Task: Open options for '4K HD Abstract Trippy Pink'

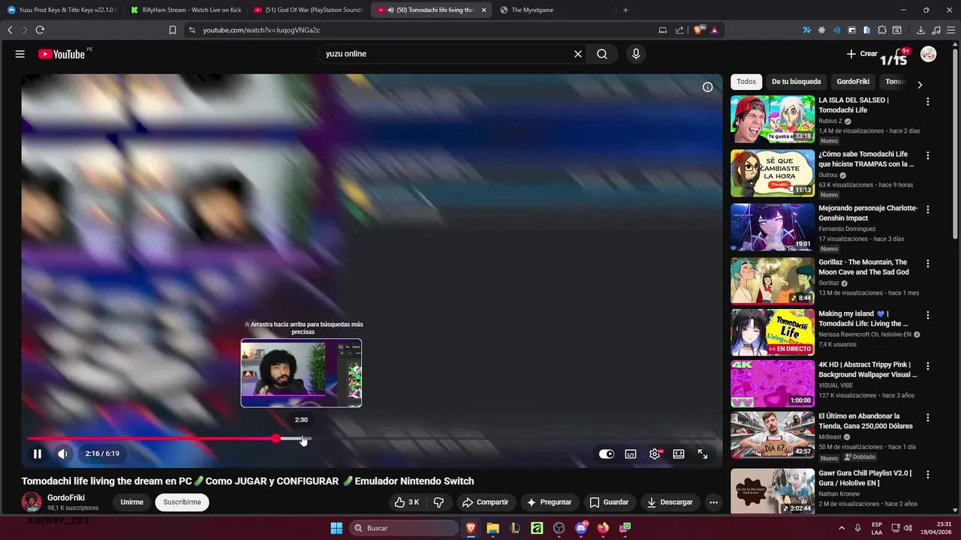Action: (928, 367)
